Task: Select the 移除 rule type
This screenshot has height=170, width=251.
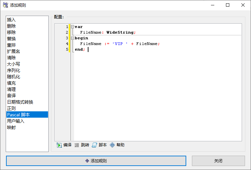Action: (27, 32)
